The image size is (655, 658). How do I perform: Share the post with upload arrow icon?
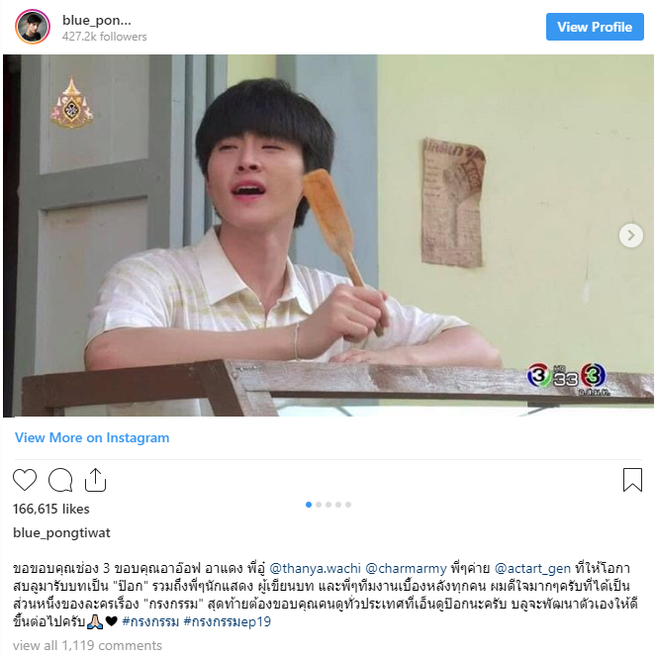point(95,480)
